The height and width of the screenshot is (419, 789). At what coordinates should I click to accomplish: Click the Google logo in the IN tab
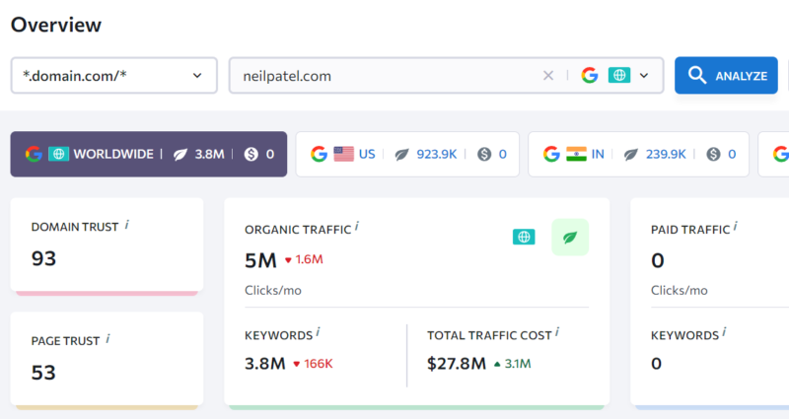click(x=551, y=154)
